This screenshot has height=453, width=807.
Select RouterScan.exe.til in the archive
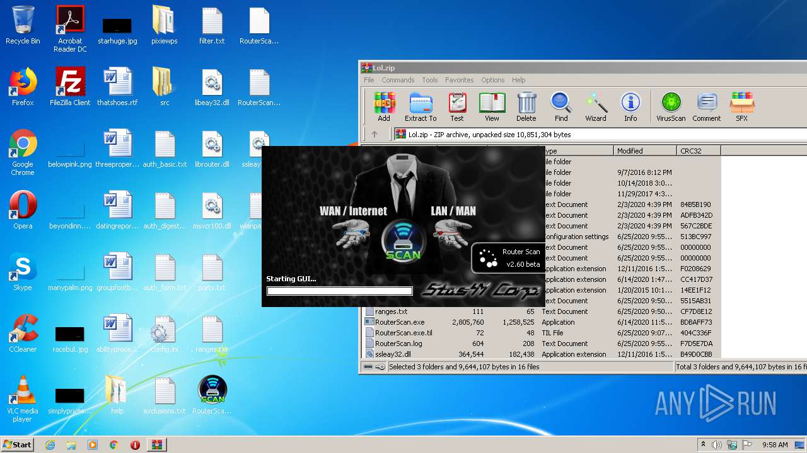point(403,333)
